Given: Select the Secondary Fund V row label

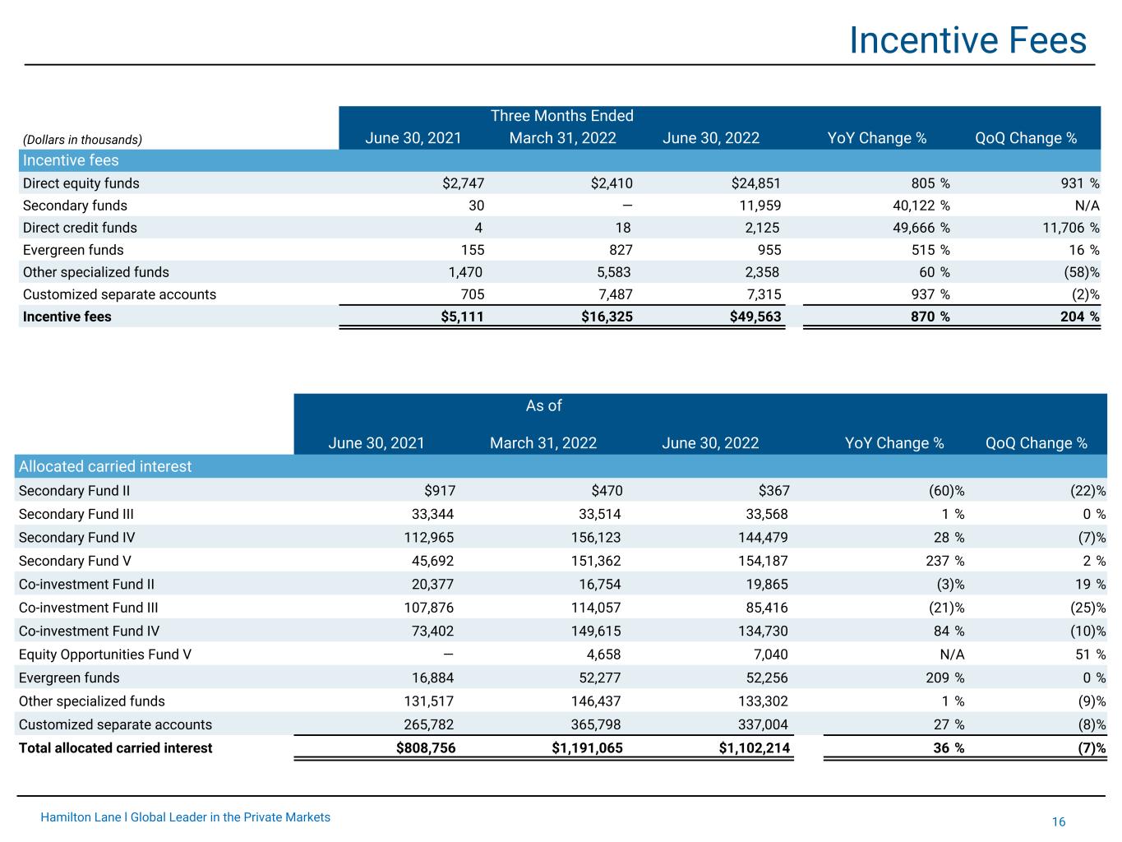Looking at the screenshot, I should point(75,561).
